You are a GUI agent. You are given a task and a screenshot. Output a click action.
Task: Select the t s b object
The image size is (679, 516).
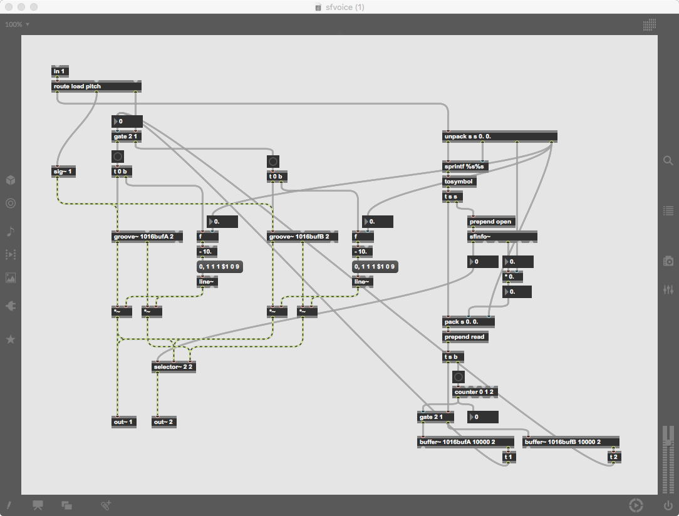(x=453, y=357)
